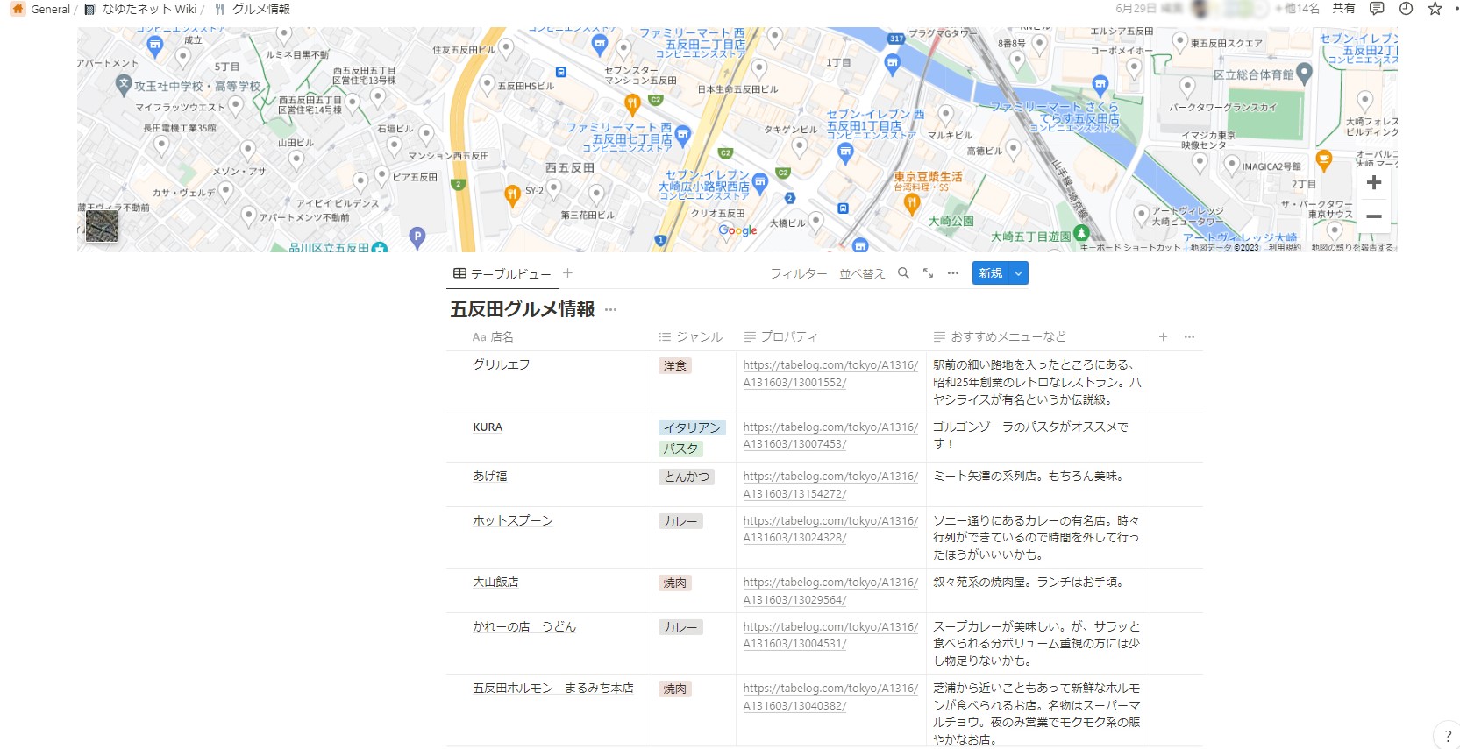1460x749 pixels.
Task: Open the ホットスプーン row
Action: coord(513,520)
